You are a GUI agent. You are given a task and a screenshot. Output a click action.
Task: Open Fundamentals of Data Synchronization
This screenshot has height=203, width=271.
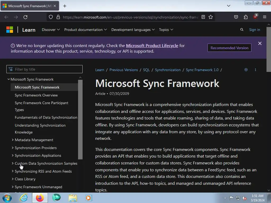click(46, 117)
